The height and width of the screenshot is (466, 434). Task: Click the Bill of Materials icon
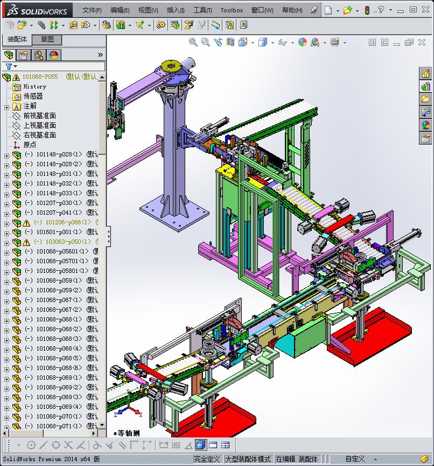point(175,25)
